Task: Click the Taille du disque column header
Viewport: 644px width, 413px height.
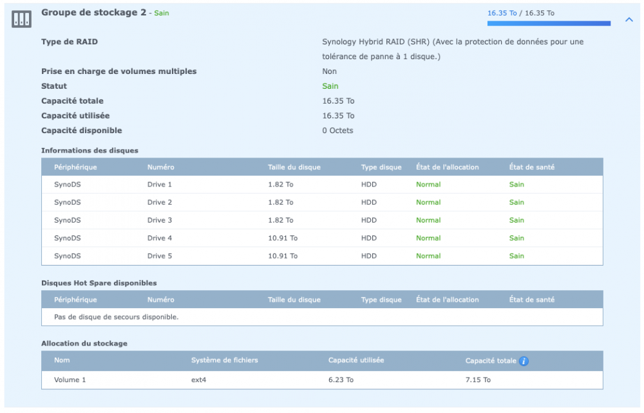Action: [x=294, y=167]
